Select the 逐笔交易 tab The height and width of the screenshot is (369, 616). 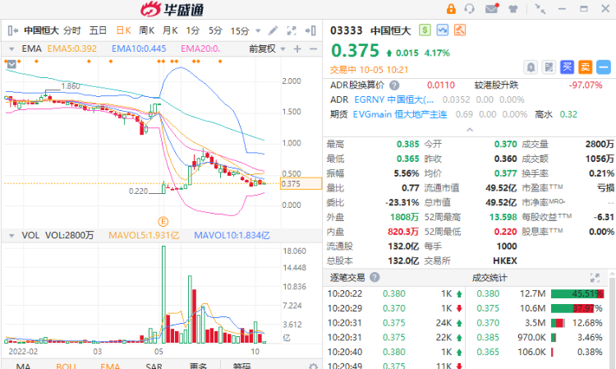tap(347, 278)
